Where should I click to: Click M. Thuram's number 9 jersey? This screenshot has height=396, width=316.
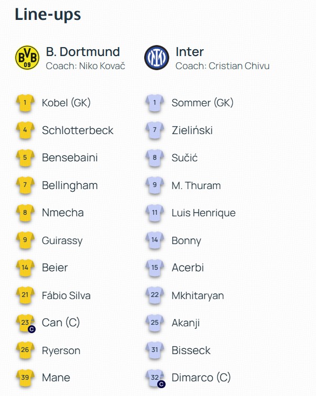[x=155, y=185]
